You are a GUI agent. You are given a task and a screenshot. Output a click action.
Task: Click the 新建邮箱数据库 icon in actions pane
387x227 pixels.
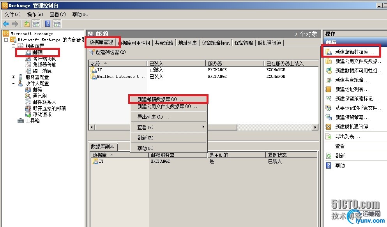click(329, 52)
